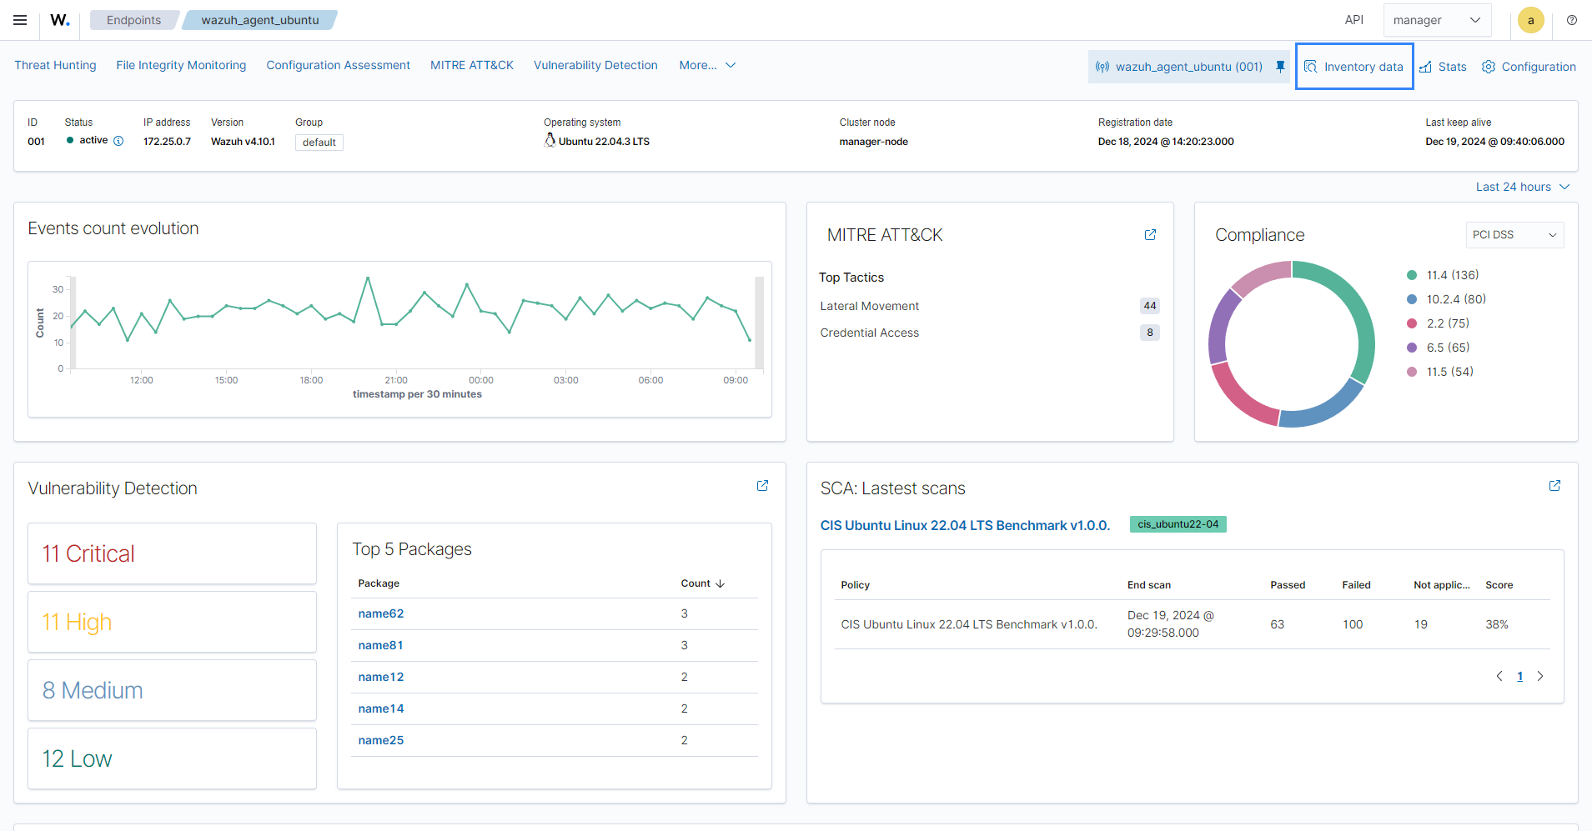Switch to File Integrity Monitoring tab

pyautogui.click(x=181, y=65)
